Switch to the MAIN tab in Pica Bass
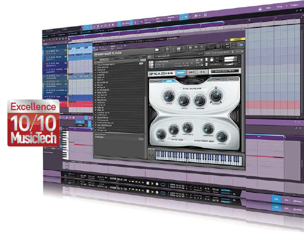 180,73
